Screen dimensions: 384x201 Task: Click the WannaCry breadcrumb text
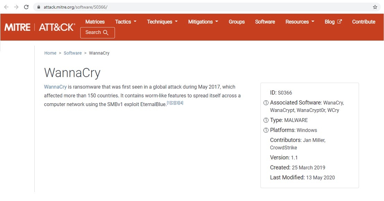99,53
